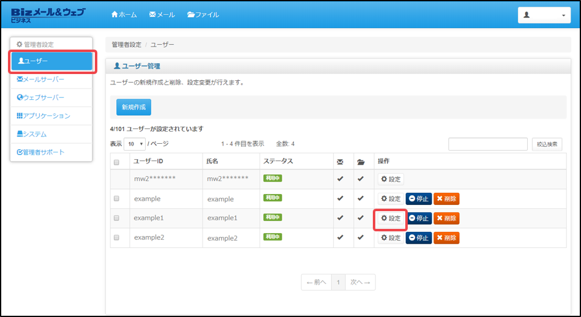Screen dimensions: 581x317
Task: Open the rows-per-page dropdown showing 10
Action: (134, 144)
